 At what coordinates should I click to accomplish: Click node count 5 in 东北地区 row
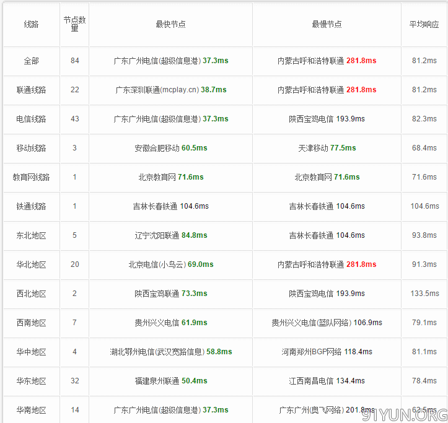pyautogui.click(x=74, y=235)
